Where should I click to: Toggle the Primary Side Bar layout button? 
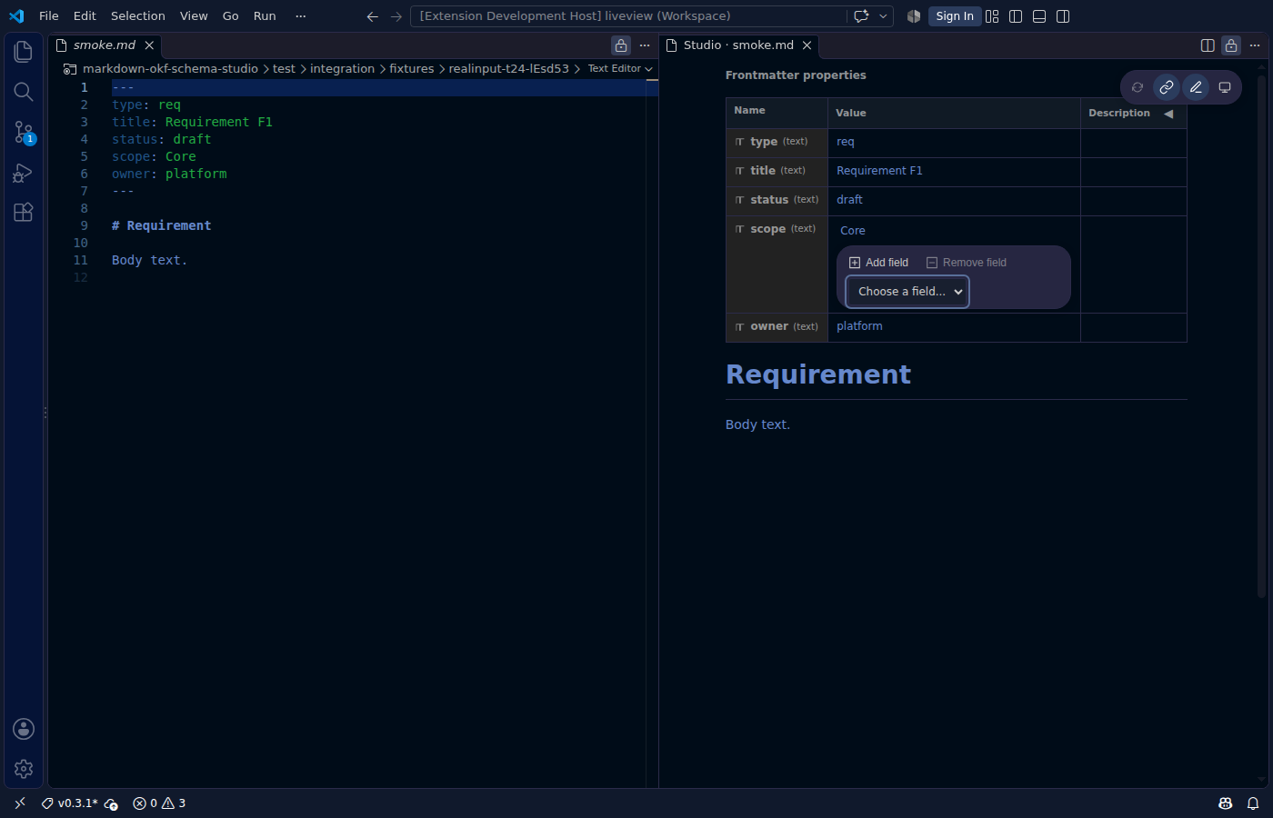[x=1016, y=16]
